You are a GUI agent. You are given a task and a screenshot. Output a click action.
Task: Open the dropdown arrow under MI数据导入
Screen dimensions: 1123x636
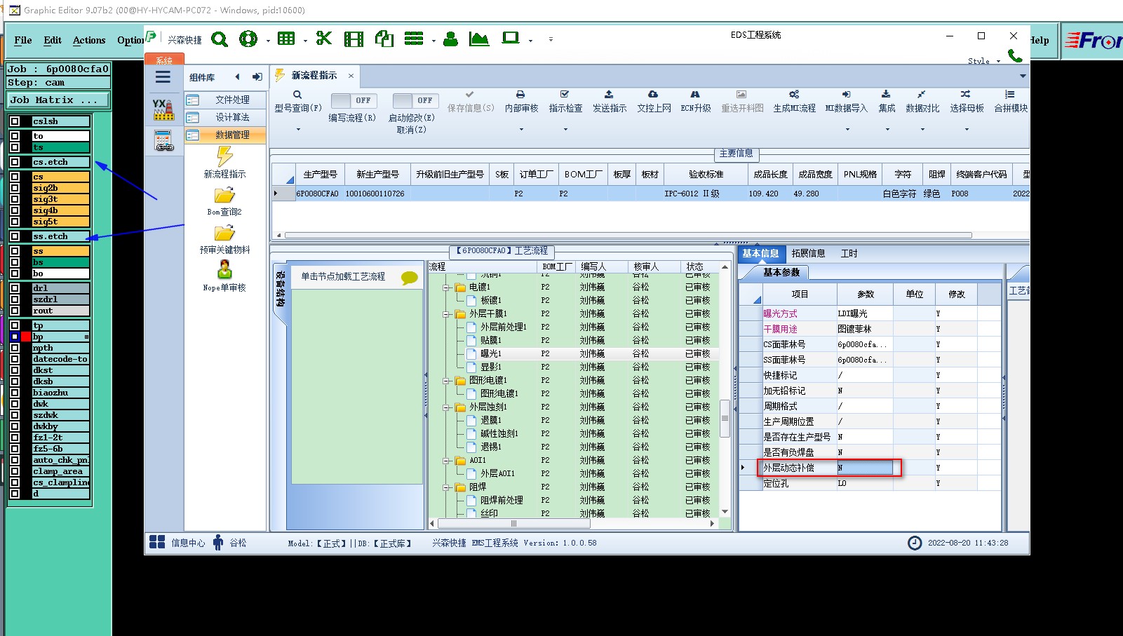coord(847,129)
